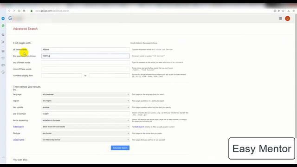Send page to My Flow from address bar
Screen dimensions: 297x167
point(279,11)
